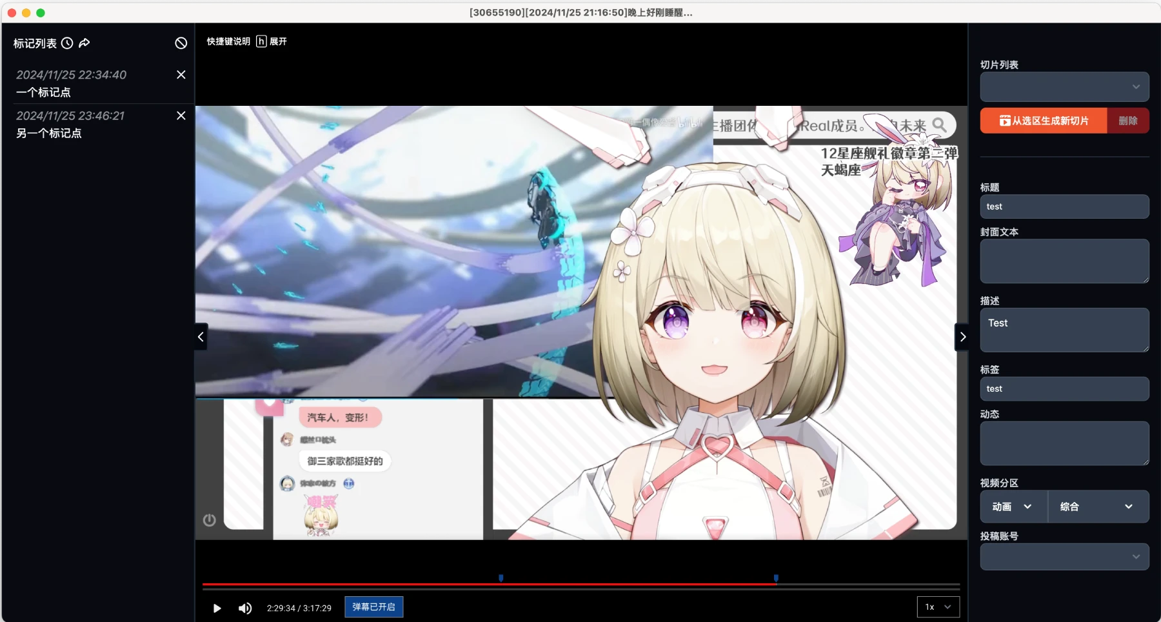Screen dimensions: 1161x622
Task: Open the 投稿账号 account dropdown
Action: pos(1064,556)
